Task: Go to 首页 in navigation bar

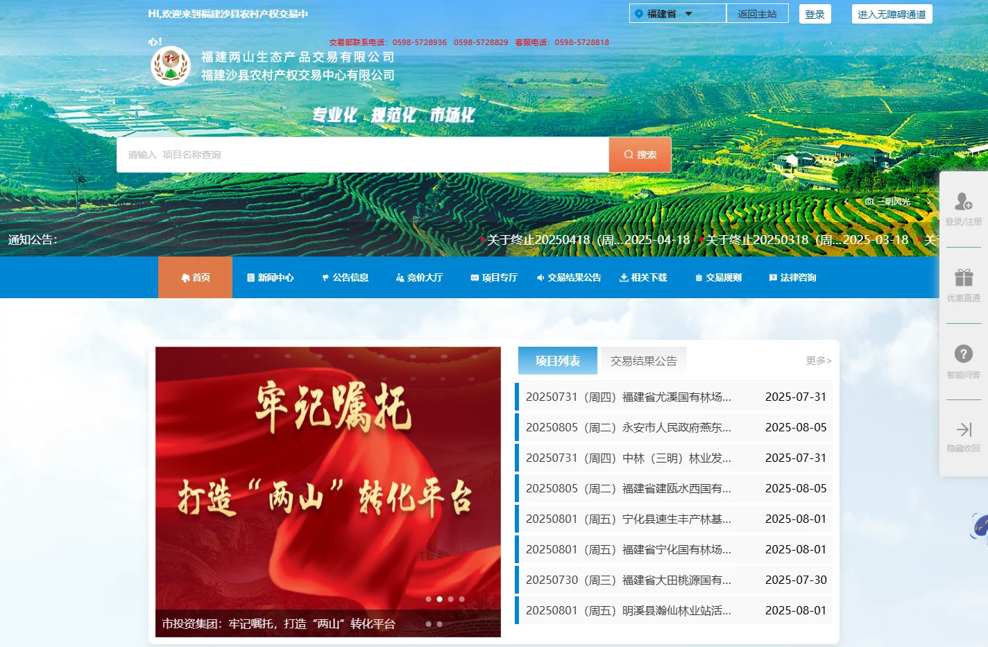Action: 195,277
